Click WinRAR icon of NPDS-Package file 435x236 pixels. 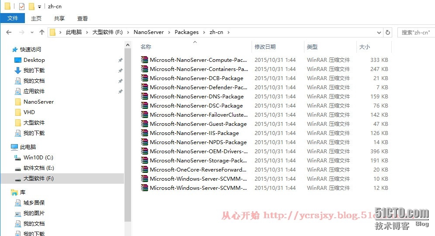click(144, 142)
